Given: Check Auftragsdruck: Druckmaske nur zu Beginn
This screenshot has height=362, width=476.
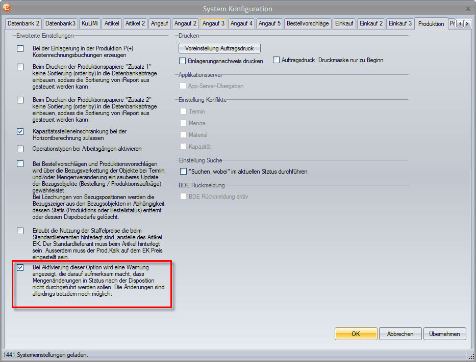Looking at the screenshot, I should coord(277,60).
